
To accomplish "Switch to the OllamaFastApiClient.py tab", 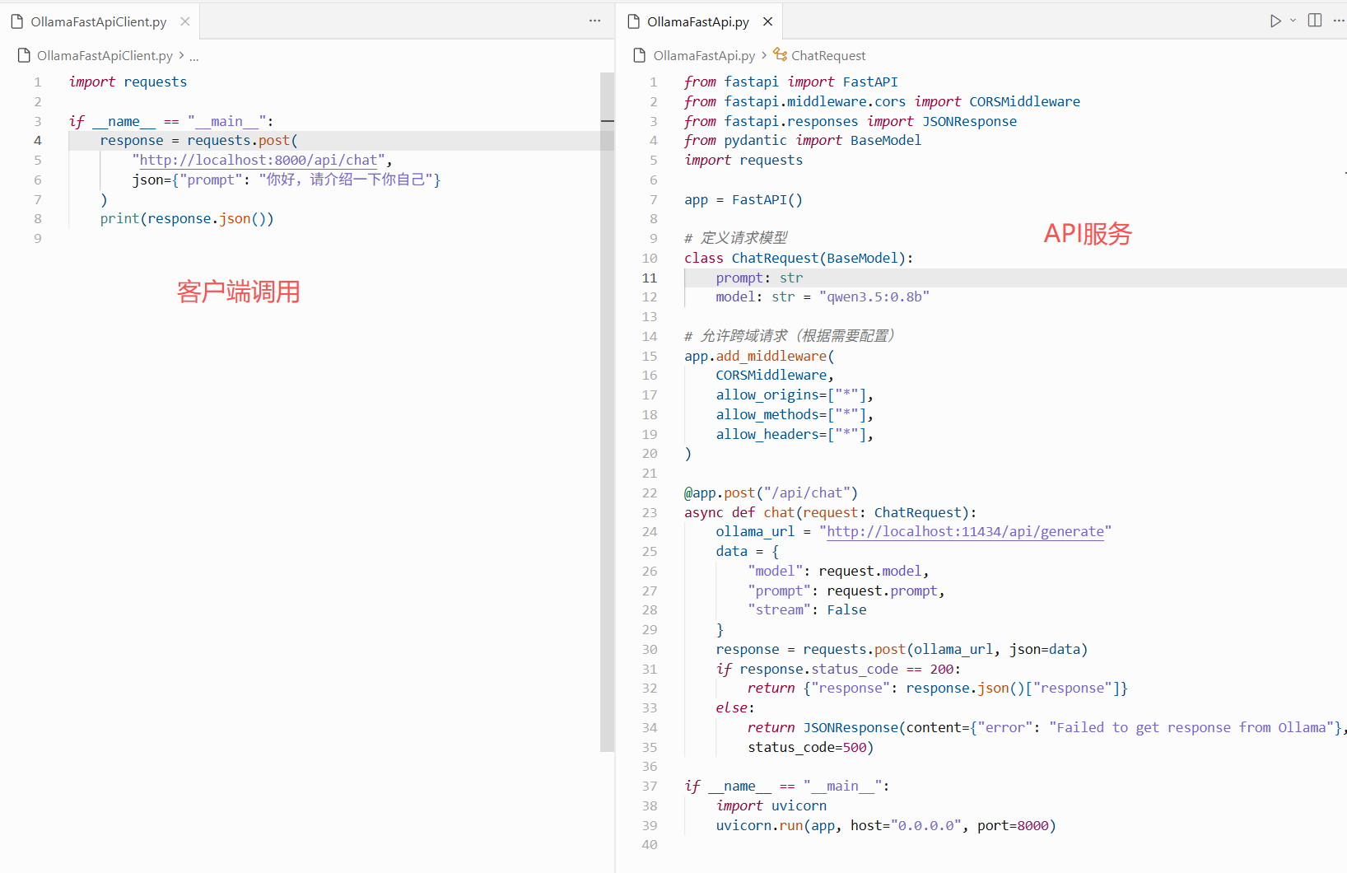I will pyautogui.click(x=98, y=21).
